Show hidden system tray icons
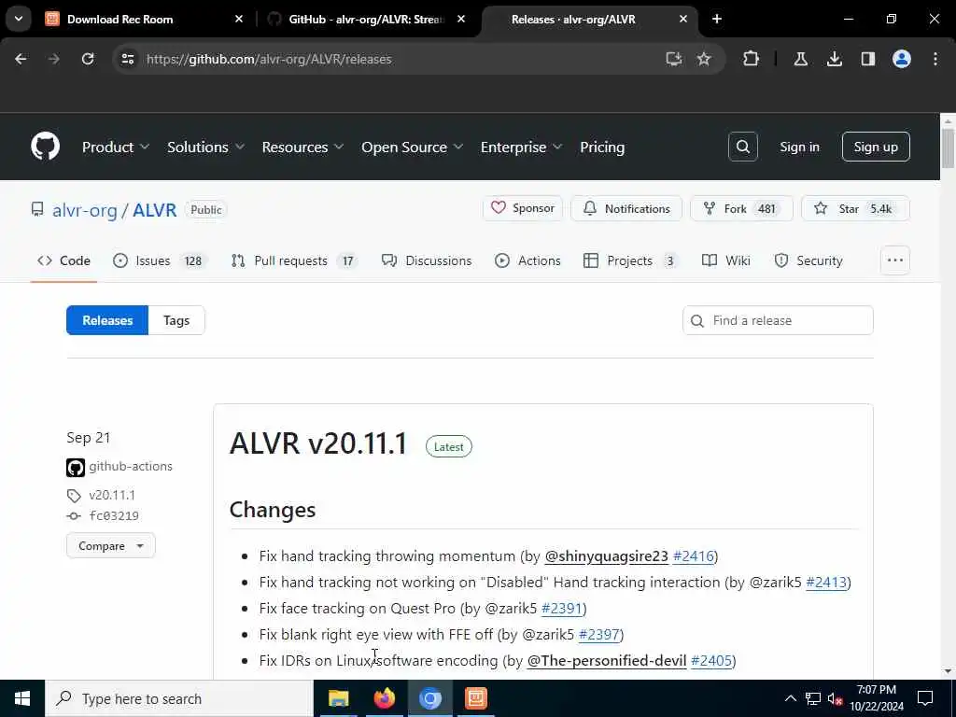 (790, 698)
